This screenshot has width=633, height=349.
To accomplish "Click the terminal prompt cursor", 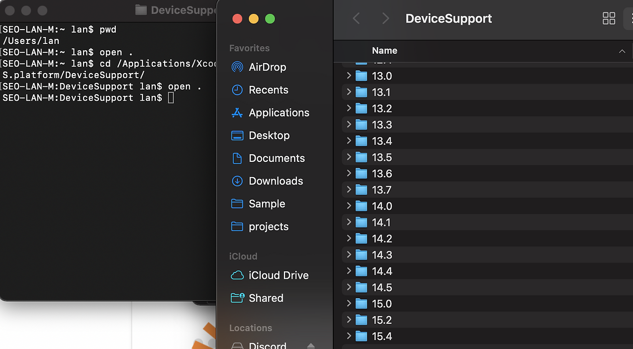I will click(x=171, y=98).
